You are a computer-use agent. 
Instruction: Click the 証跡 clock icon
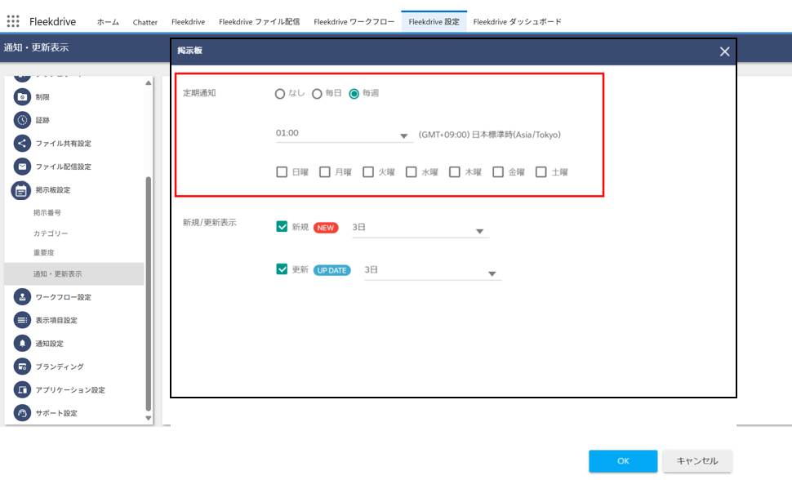pos(22,120)
